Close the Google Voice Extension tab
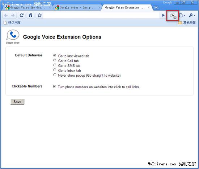199x169 pixels. [x=149, y=8]
